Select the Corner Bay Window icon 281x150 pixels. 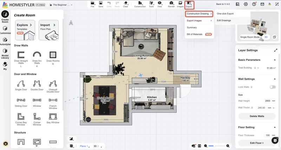point(21,117)
